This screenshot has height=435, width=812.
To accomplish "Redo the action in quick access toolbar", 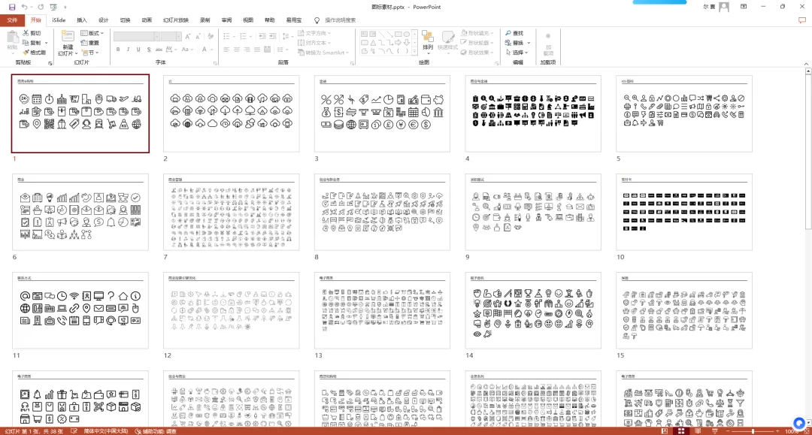I will (41, 7).
